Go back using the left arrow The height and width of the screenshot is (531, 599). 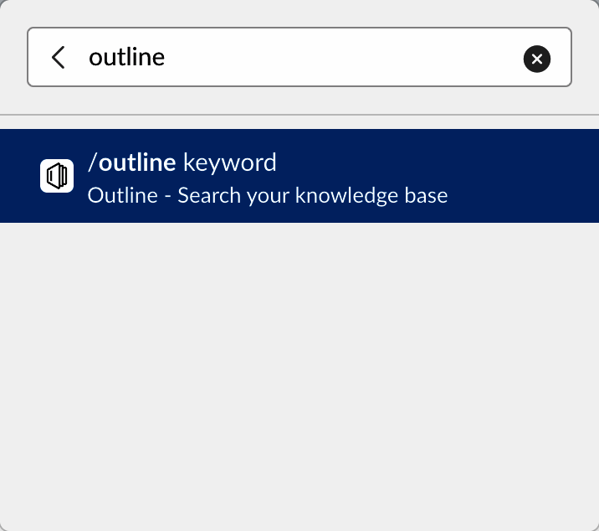click(x=58, y=57)
